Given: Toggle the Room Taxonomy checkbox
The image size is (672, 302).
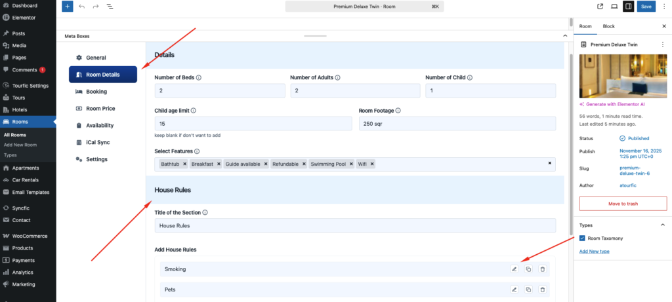Looking at the screenshot, I should pos(582,239).
